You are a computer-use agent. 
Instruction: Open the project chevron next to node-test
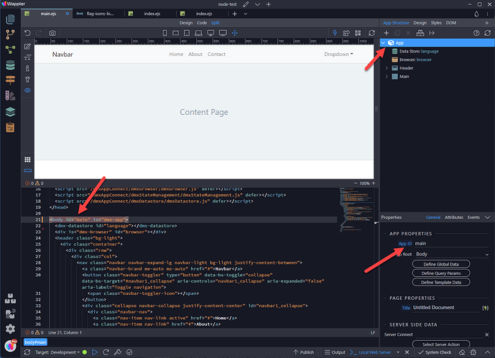click(x=257, y=4)
